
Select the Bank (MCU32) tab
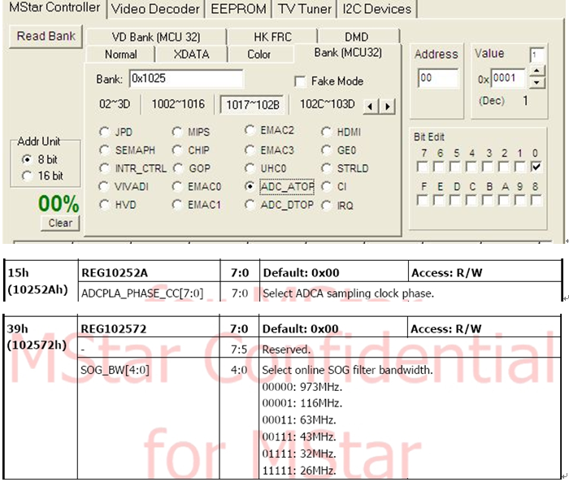click(348, 53)
